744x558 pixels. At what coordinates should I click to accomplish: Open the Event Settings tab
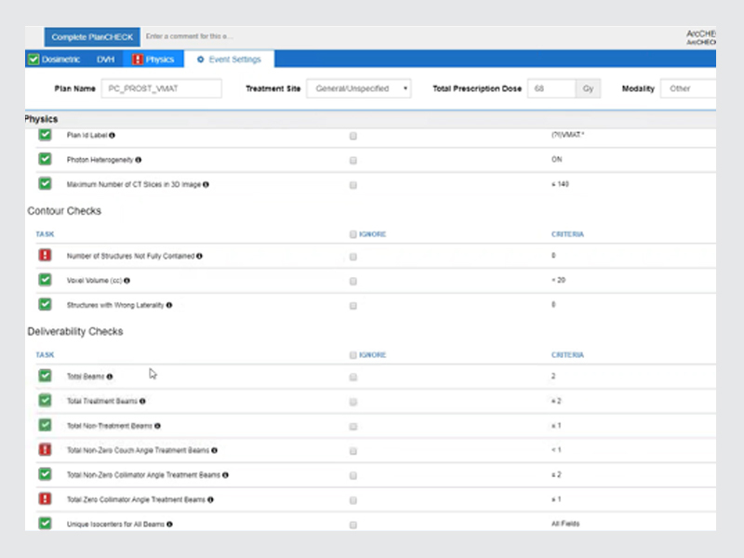[229, 60]
